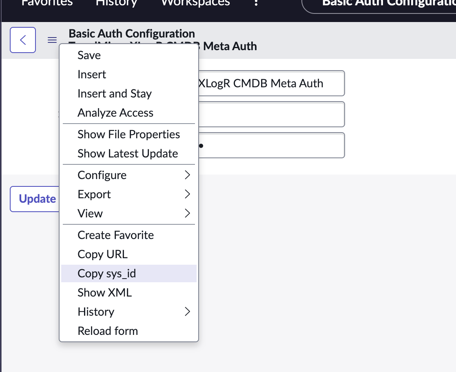456x372 pixels.
Task: Select Reload form at menu bottom
Action: (x=108, y=331)
